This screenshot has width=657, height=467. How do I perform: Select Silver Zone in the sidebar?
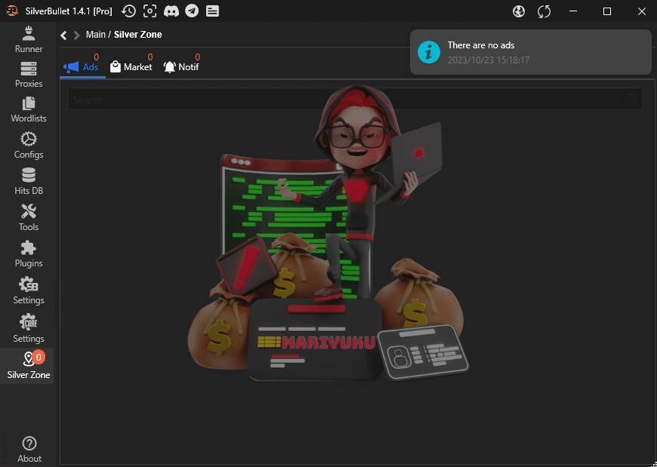point(29,365)
